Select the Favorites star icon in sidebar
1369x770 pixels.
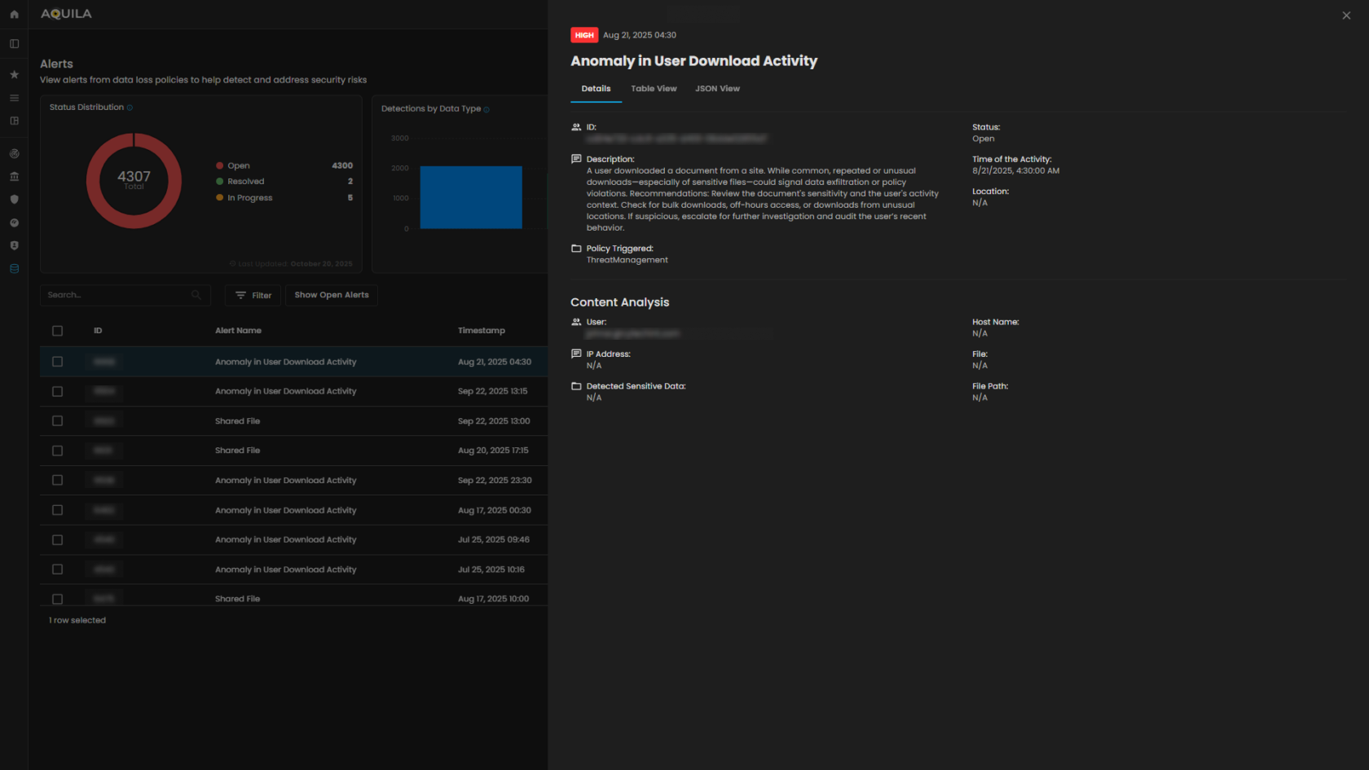(x=14, y=74)
